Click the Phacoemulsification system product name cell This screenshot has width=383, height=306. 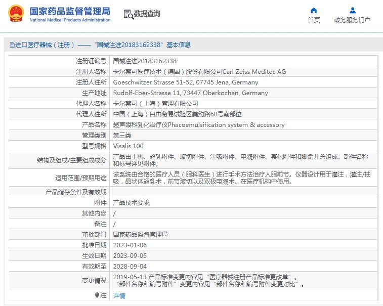(x=198, y=124)
